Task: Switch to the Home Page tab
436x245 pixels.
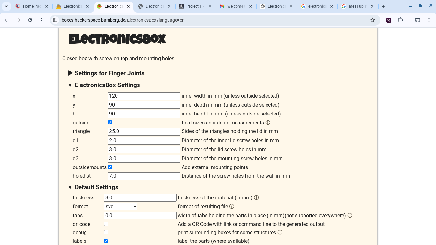Action: (32, 6)
